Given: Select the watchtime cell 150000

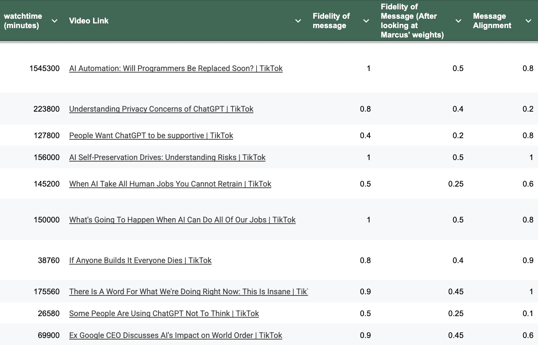Looking at the screenshot, I should [x=47, y=220].
